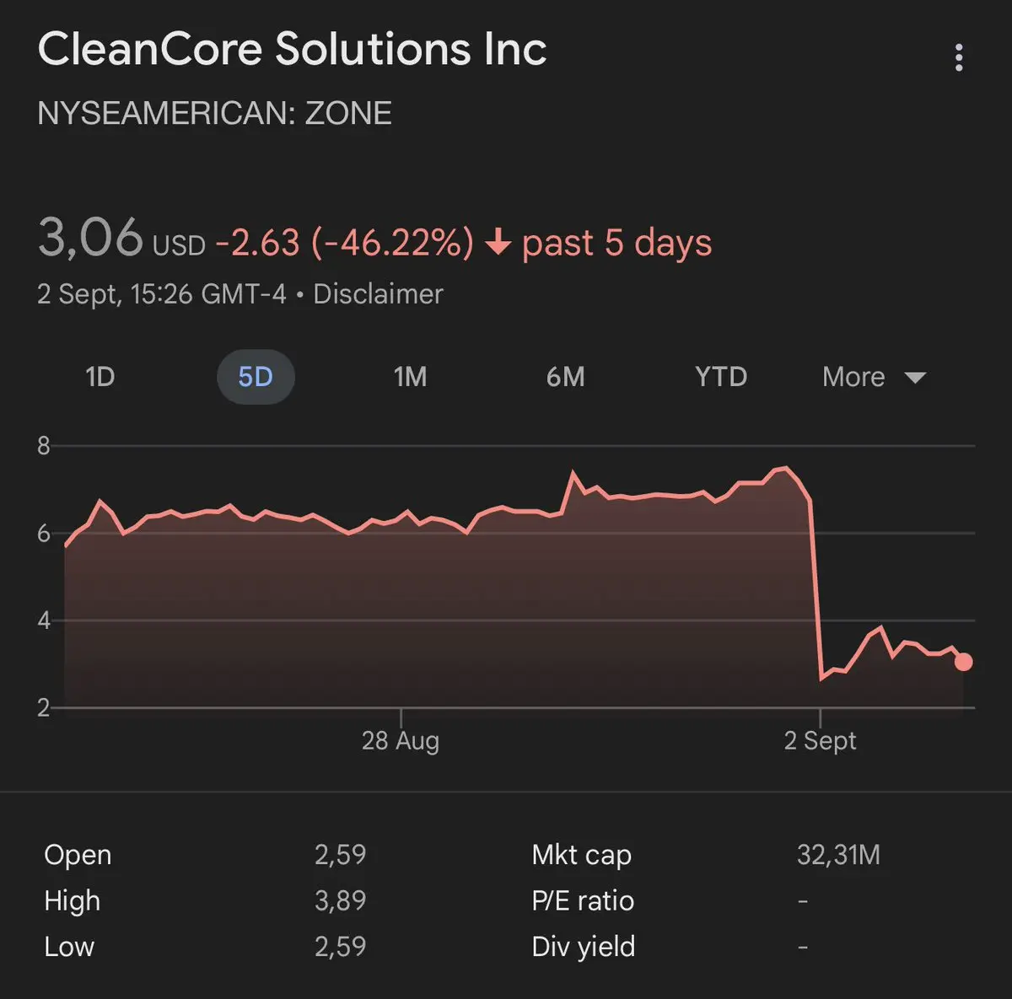
Task: Select the 1D time range tab
Action: [x=100, y=377]
